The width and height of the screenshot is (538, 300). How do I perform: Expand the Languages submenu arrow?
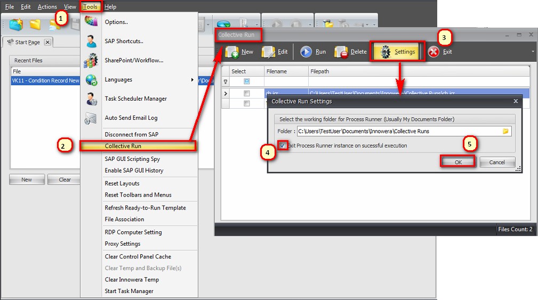192,80
